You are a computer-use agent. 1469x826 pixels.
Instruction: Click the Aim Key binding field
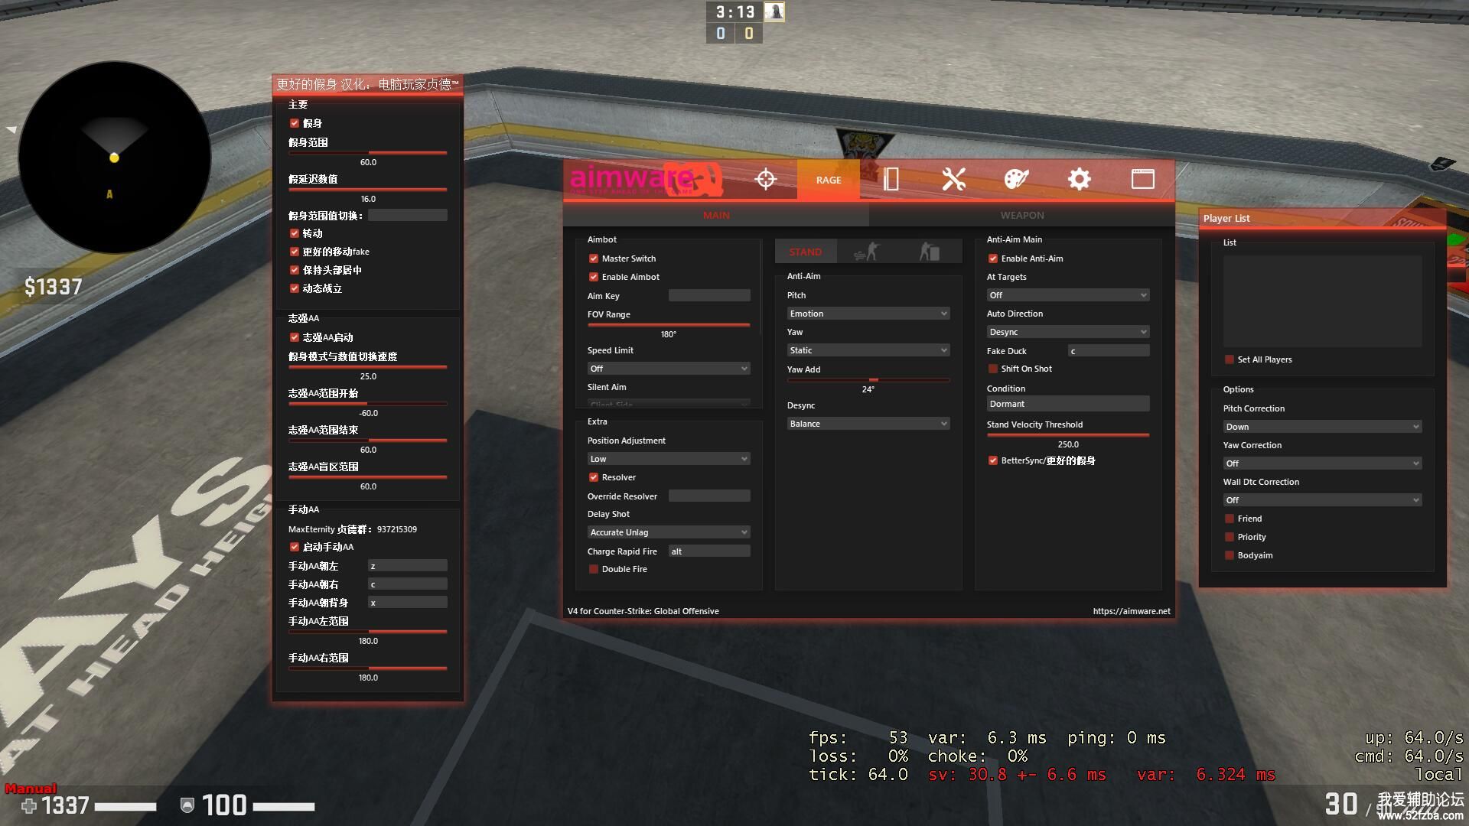[x=709, y=295]
